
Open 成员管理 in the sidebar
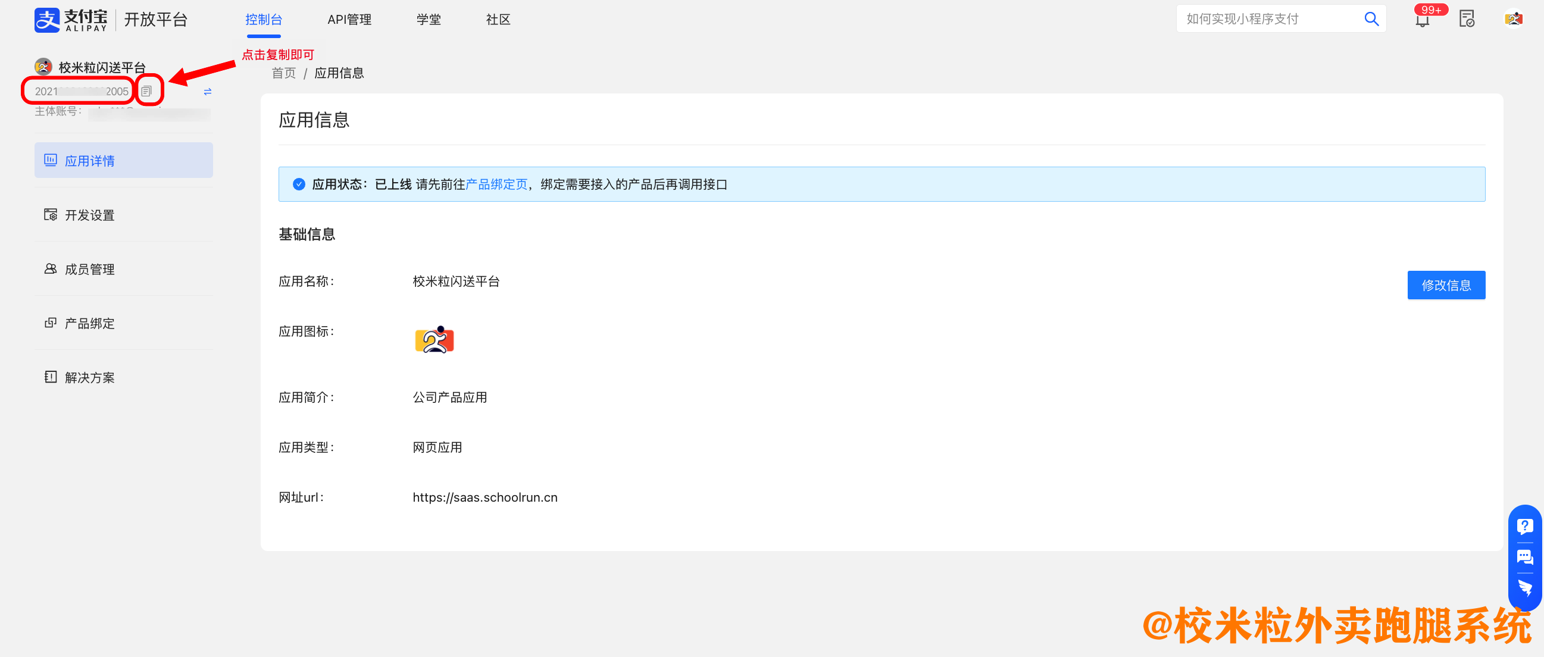coord(90,269)
